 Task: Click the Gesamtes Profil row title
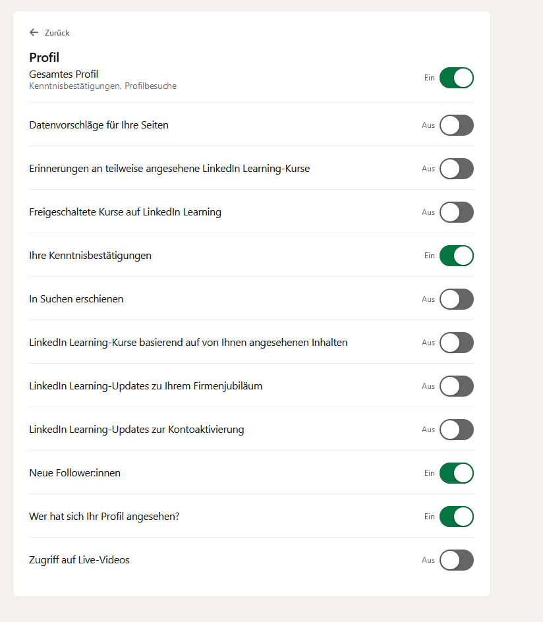tap(63, 74)
